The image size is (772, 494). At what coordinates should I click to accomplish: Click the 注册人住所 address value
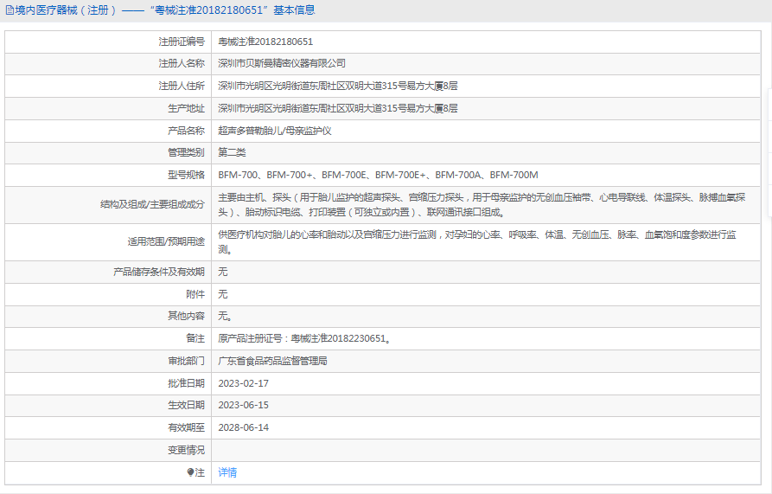coord(338,87)
